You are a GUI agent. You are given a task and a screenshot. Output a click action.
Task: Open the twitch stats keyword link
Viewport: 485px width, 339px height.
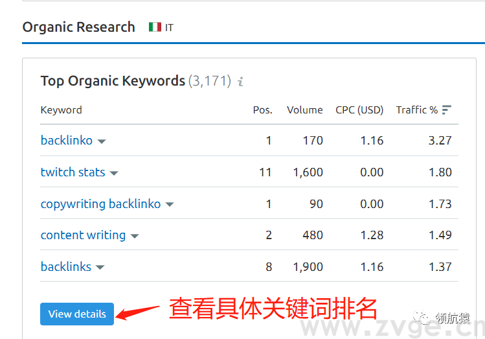point(73,172)
